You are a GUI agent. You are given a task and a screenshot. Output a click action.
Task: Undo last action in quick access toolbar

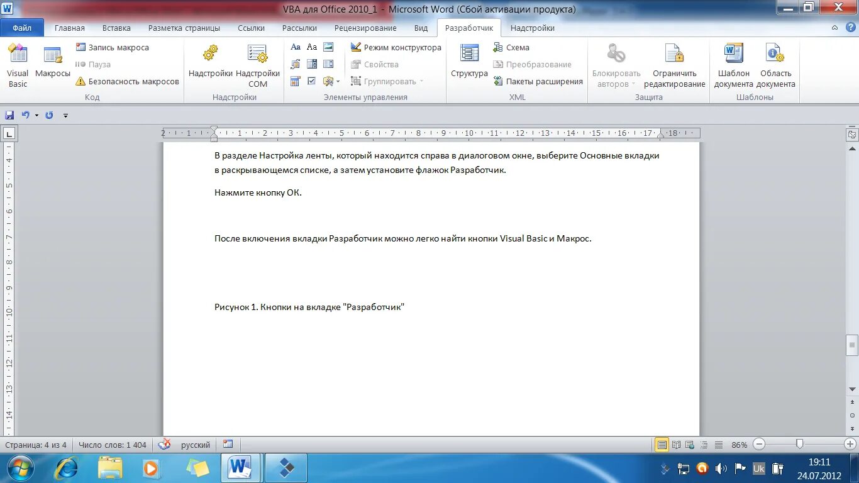pos(26,115)
